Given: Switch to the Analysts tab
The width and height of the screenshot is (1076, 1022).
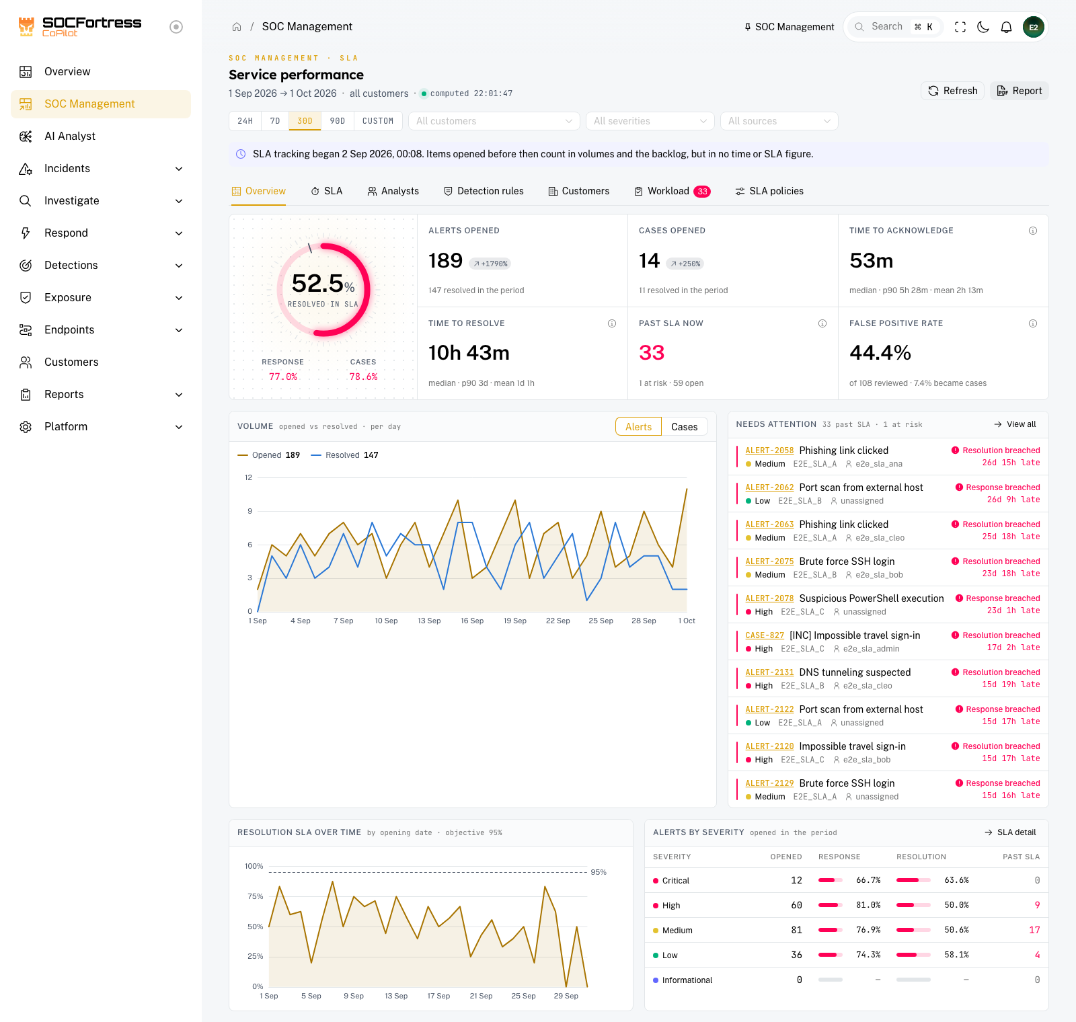Looking at the screenshot, I should [x=393, y=192].
